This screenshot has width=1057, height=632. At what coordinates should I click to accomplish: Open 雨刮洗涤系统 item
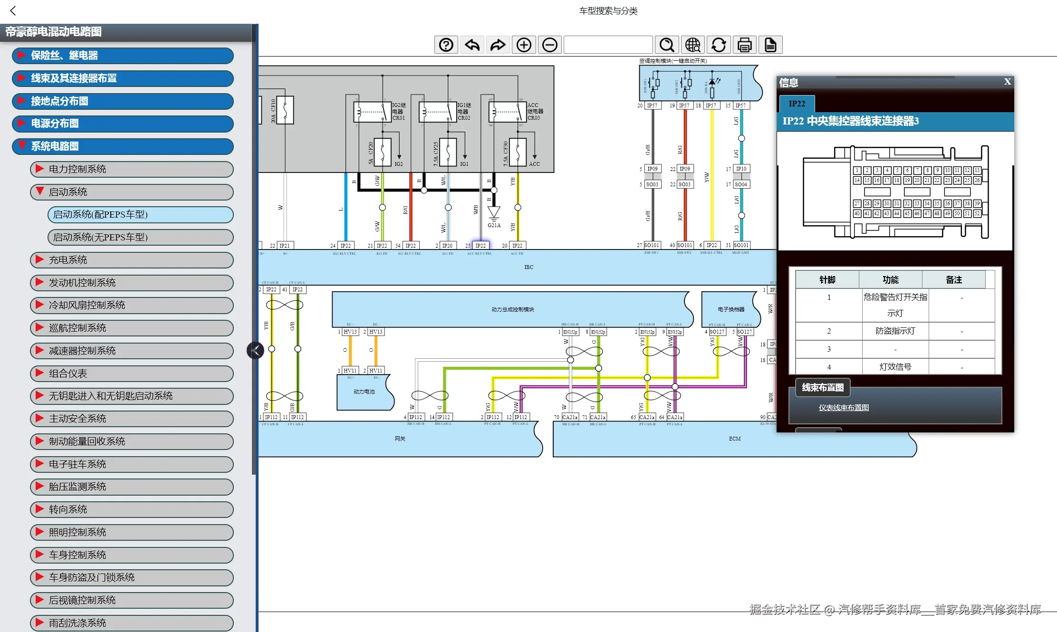point(132,623)
